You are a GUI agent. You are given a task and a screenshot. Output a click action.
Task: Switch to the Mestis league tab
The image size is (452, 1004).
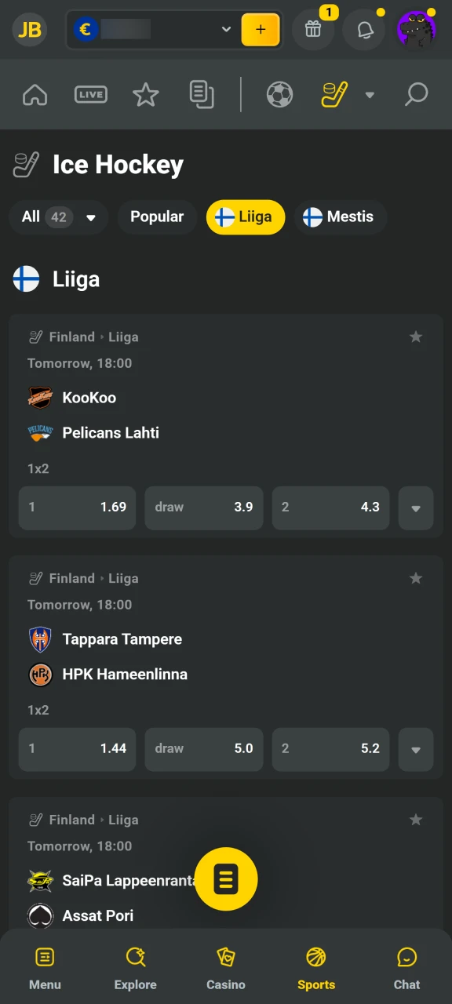click(341, 217)
